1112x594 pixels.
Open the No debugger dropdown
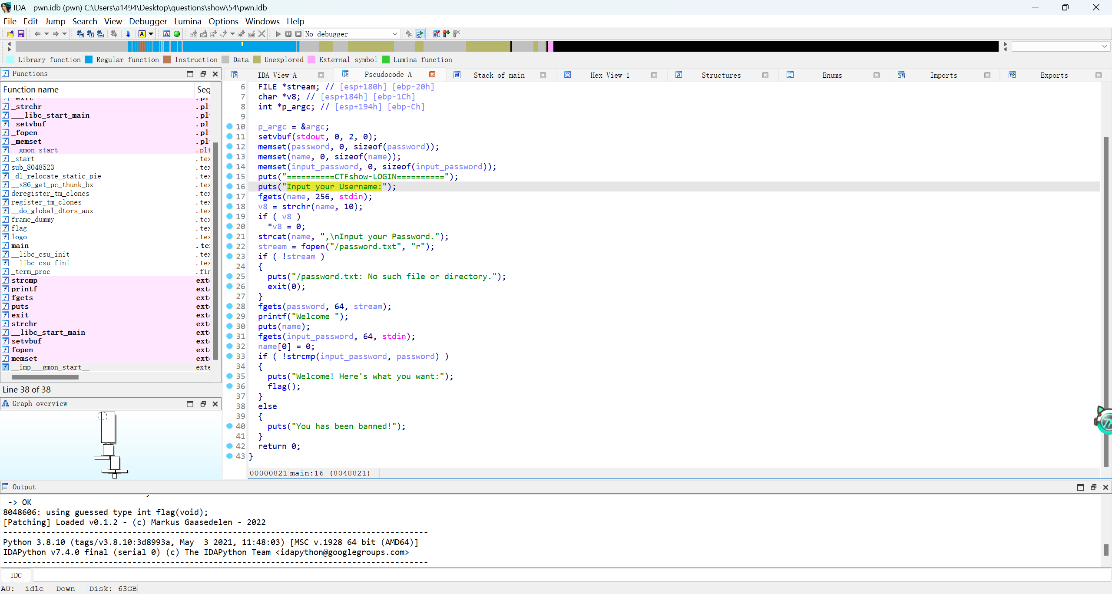point(394,34)
